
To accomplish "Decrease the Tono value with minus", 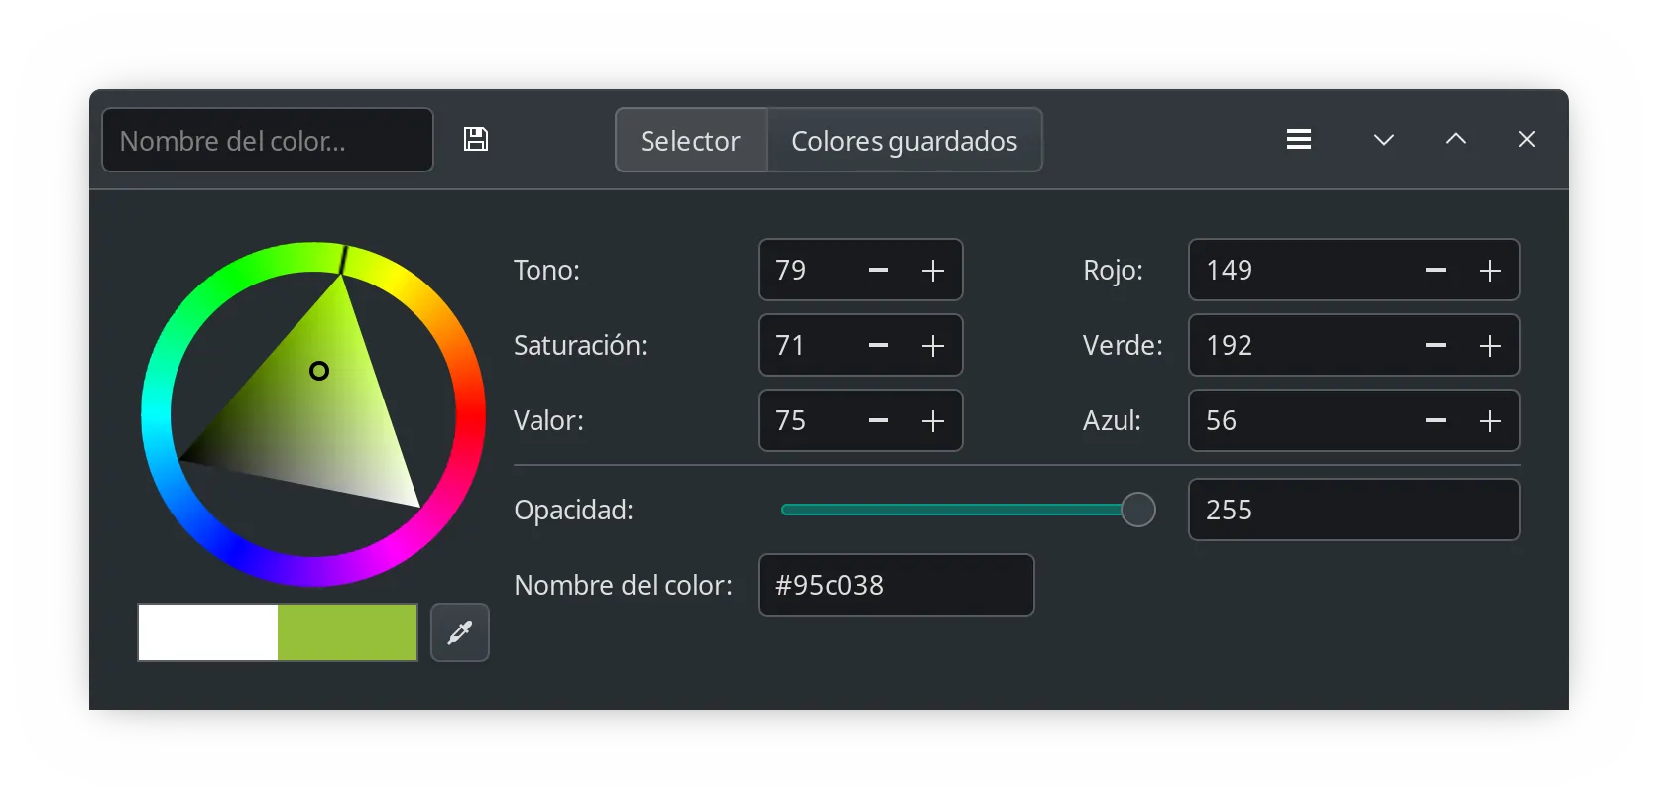I will tap(879, 271).
